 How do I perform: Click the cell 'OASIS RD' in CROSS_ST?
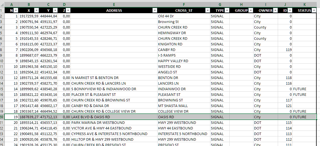(x=184, y=117)
